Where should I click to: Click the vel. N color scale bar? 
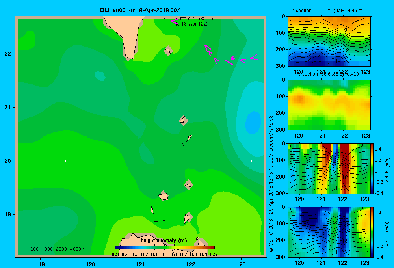point(372,168)
